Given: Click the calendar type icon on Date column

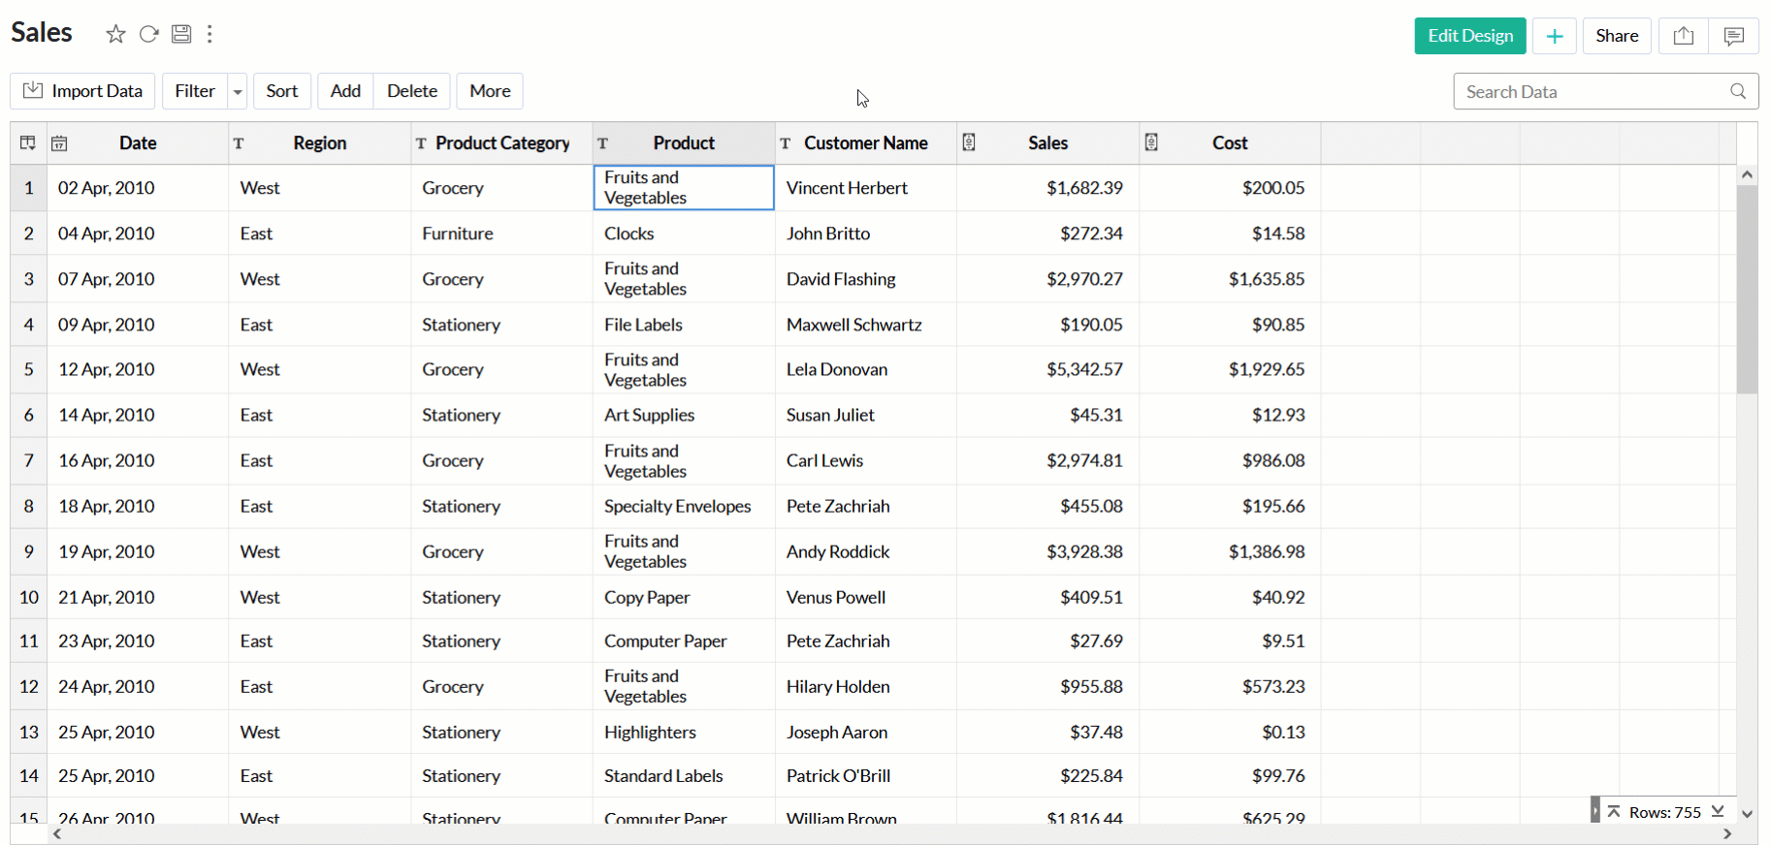Looking at the screenshot, I should point(59,143).
